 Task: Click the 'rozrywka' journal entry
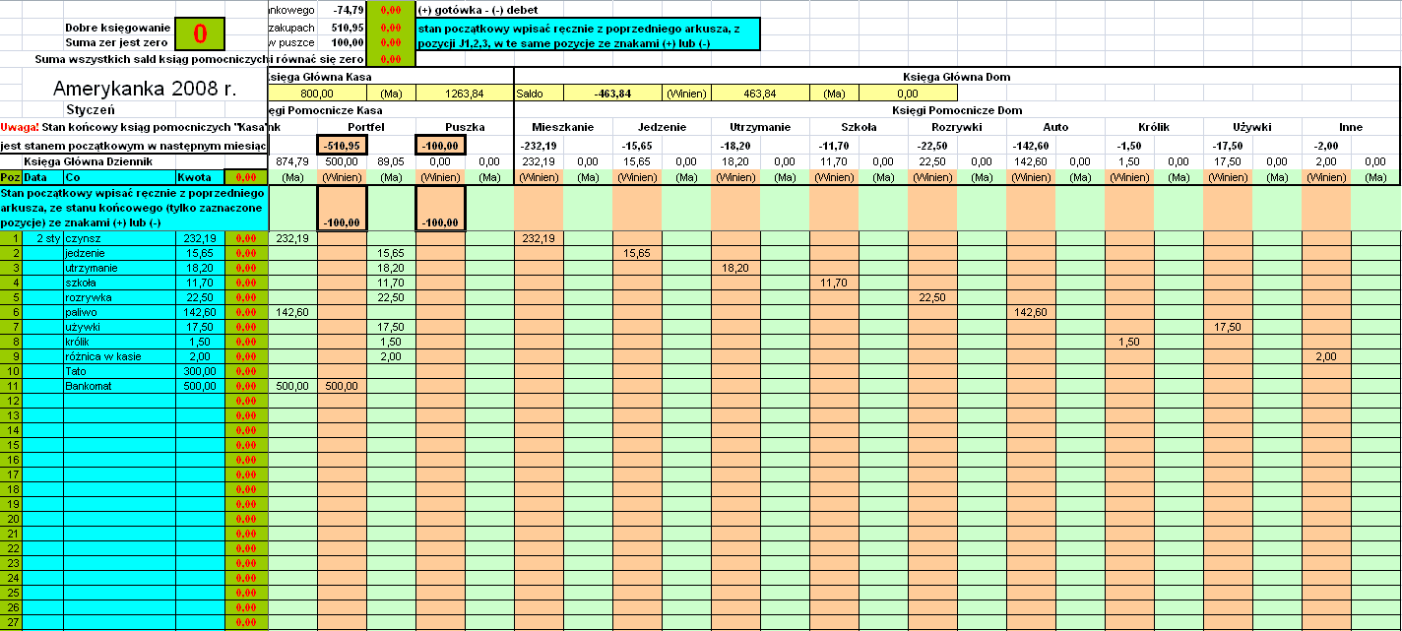[x=120, y=297]
